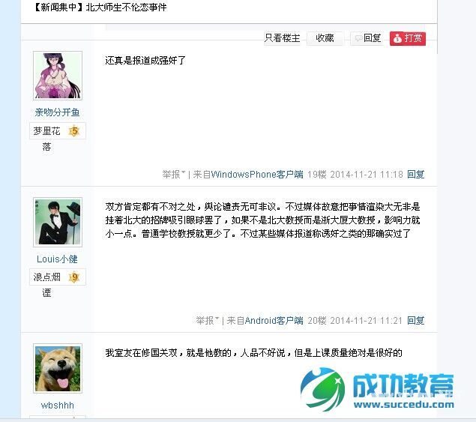The image size is (476, 422).
Task: Open the Louis小健 username link
Action: (57, 259)
